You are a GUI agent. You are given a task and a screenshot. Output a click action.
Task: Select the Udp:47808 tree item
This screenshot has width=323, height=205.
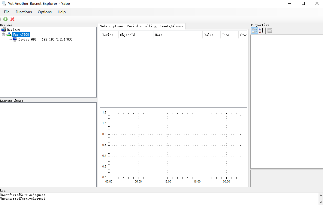21,35
